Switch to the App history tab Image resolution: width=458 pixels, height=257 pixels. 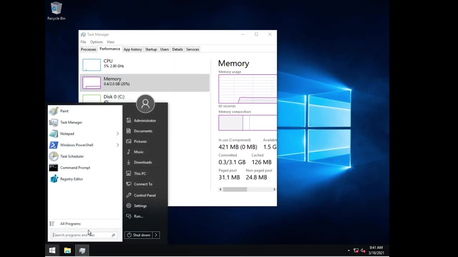pos(133,49)
